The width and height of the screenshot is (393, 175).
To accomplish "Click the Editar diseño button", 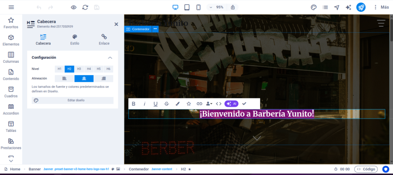I will click(73, 100).
